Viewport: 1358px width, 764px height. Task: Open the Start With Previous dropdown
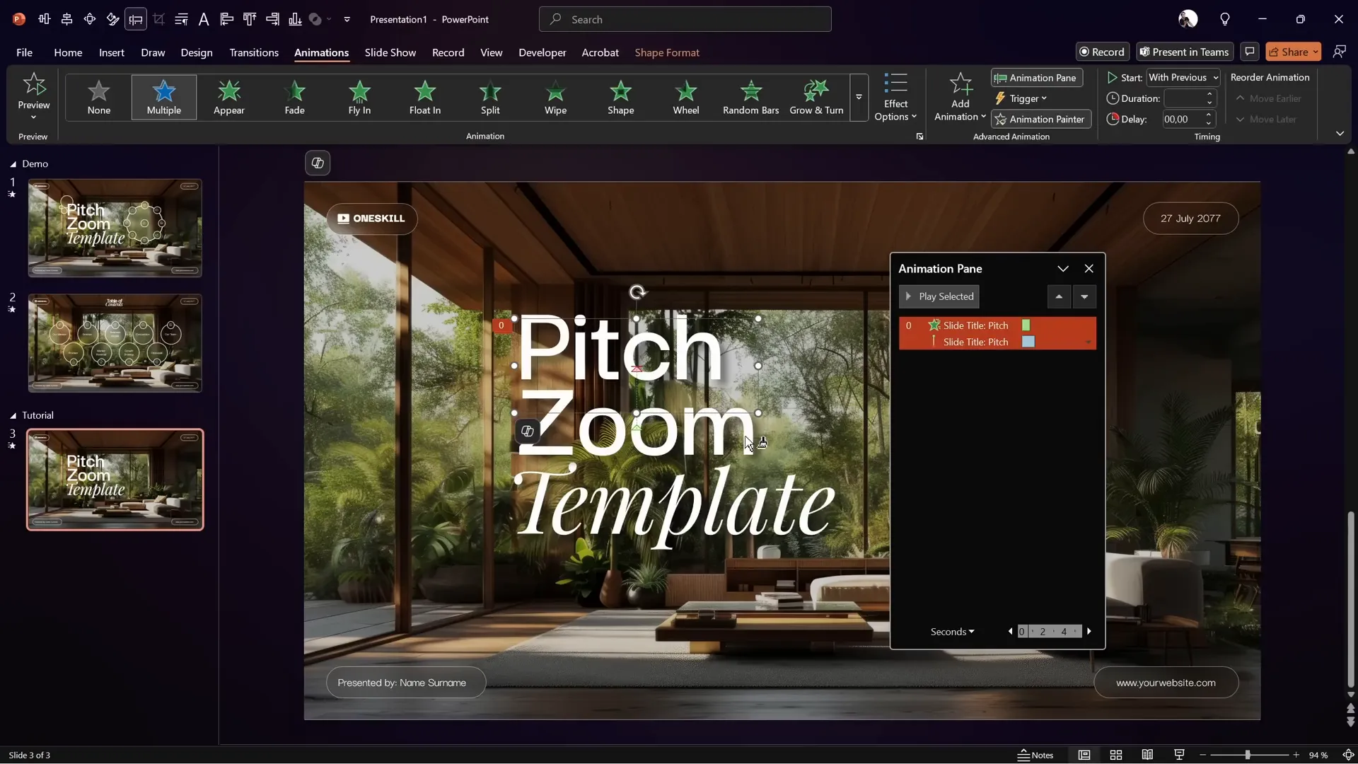(1183, 78)
